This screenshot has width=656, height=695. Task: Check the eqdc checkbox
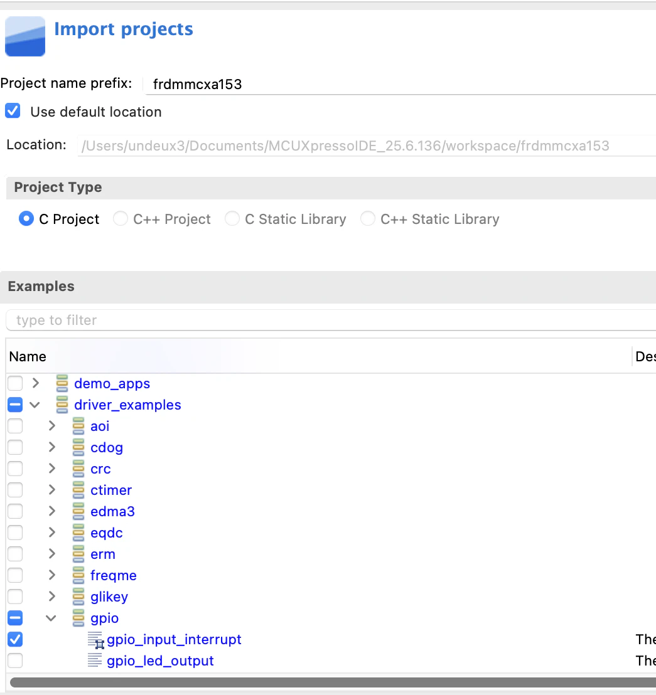click(x=15, y=533)
